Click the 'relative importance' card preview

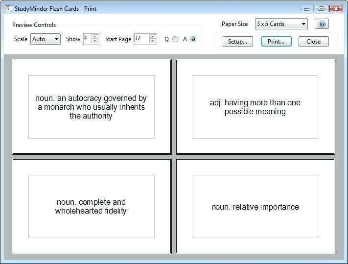(255, 206)
